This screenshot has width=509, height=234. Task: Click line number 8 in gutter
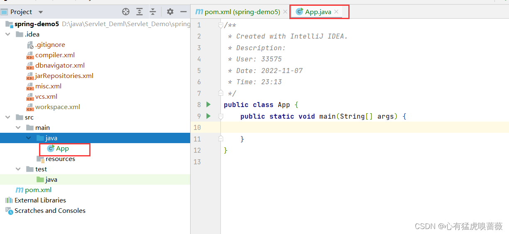(199, 105)
